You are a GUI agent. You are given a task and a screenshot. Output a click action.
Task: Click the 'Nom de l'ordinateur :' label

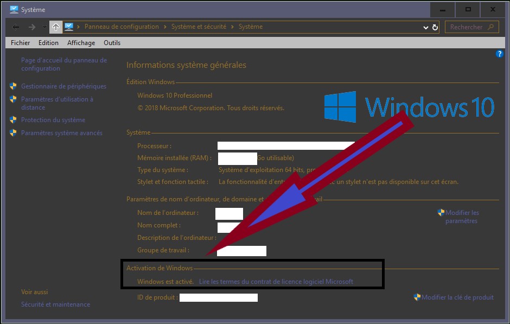click(168, 213)
